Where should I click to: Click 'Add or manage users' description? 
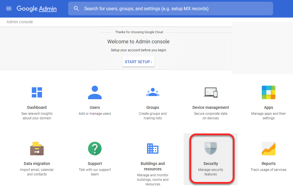coord(95,114)
